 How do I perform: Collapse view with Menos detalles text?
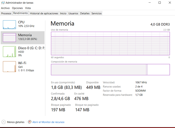point(15,122)
